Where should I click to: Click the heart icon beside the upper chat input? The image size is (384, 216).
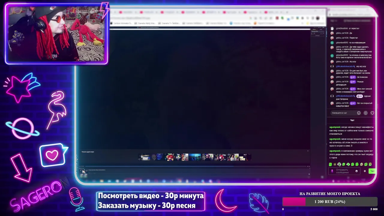click(372, 113)
